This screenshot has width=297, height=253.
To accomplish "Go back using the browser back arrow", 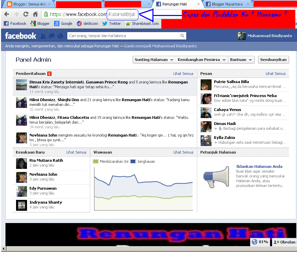I will click(x=6, y=14).
